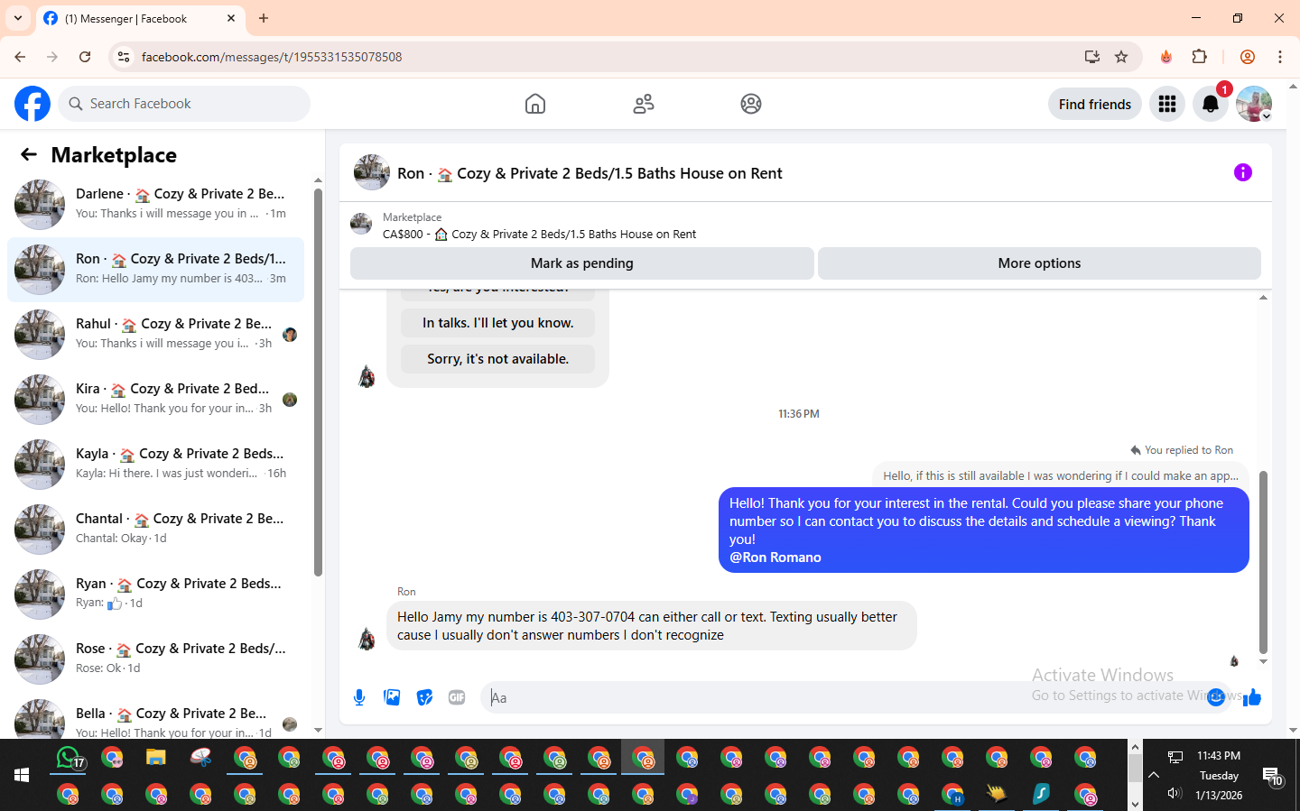The width and height of the screenshot is (1300, 811).
Task: Attach a photo using the image icon
Action: [392, 697]
